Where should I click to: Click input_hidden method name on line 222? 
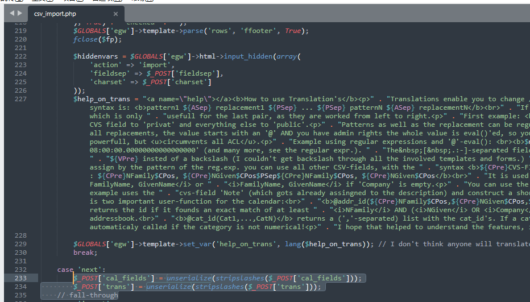click(x=248, y=56)
